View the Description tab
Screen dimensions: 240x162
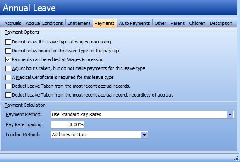[221, 23]
